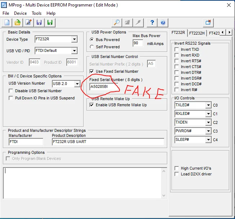Screen dimensions: 235x219
Task: Enable the Invert RTS# checkbox
Action: pyautogui.click(x=177, y=61)
